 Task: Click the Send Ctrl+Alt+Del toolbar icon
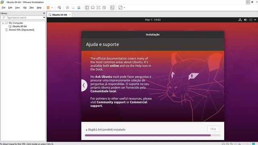tap(59, 8)
